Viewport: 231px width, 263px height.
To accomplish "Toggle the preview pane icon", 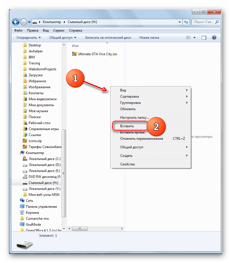I will (204, 38).
